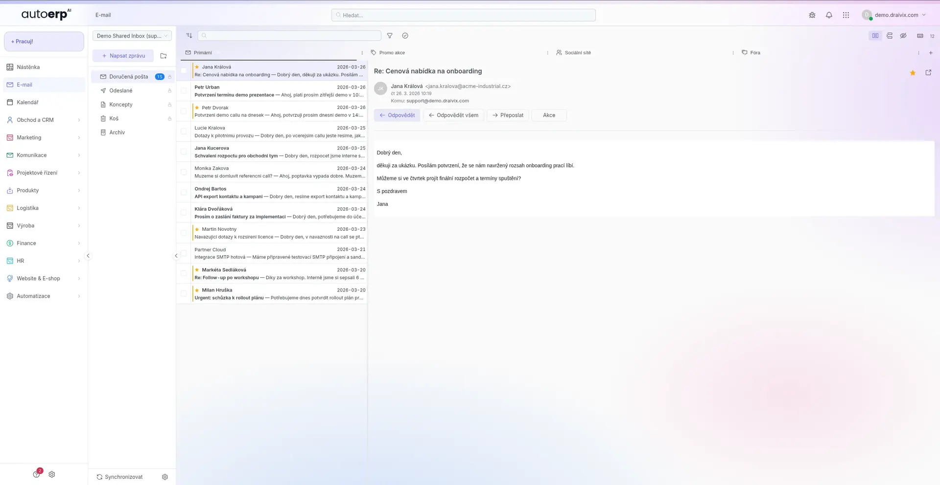This screenshot has height=485, width=940.
Task: Open the notifications bell icon
Action: pyautogui.click(x=829, y=15)
